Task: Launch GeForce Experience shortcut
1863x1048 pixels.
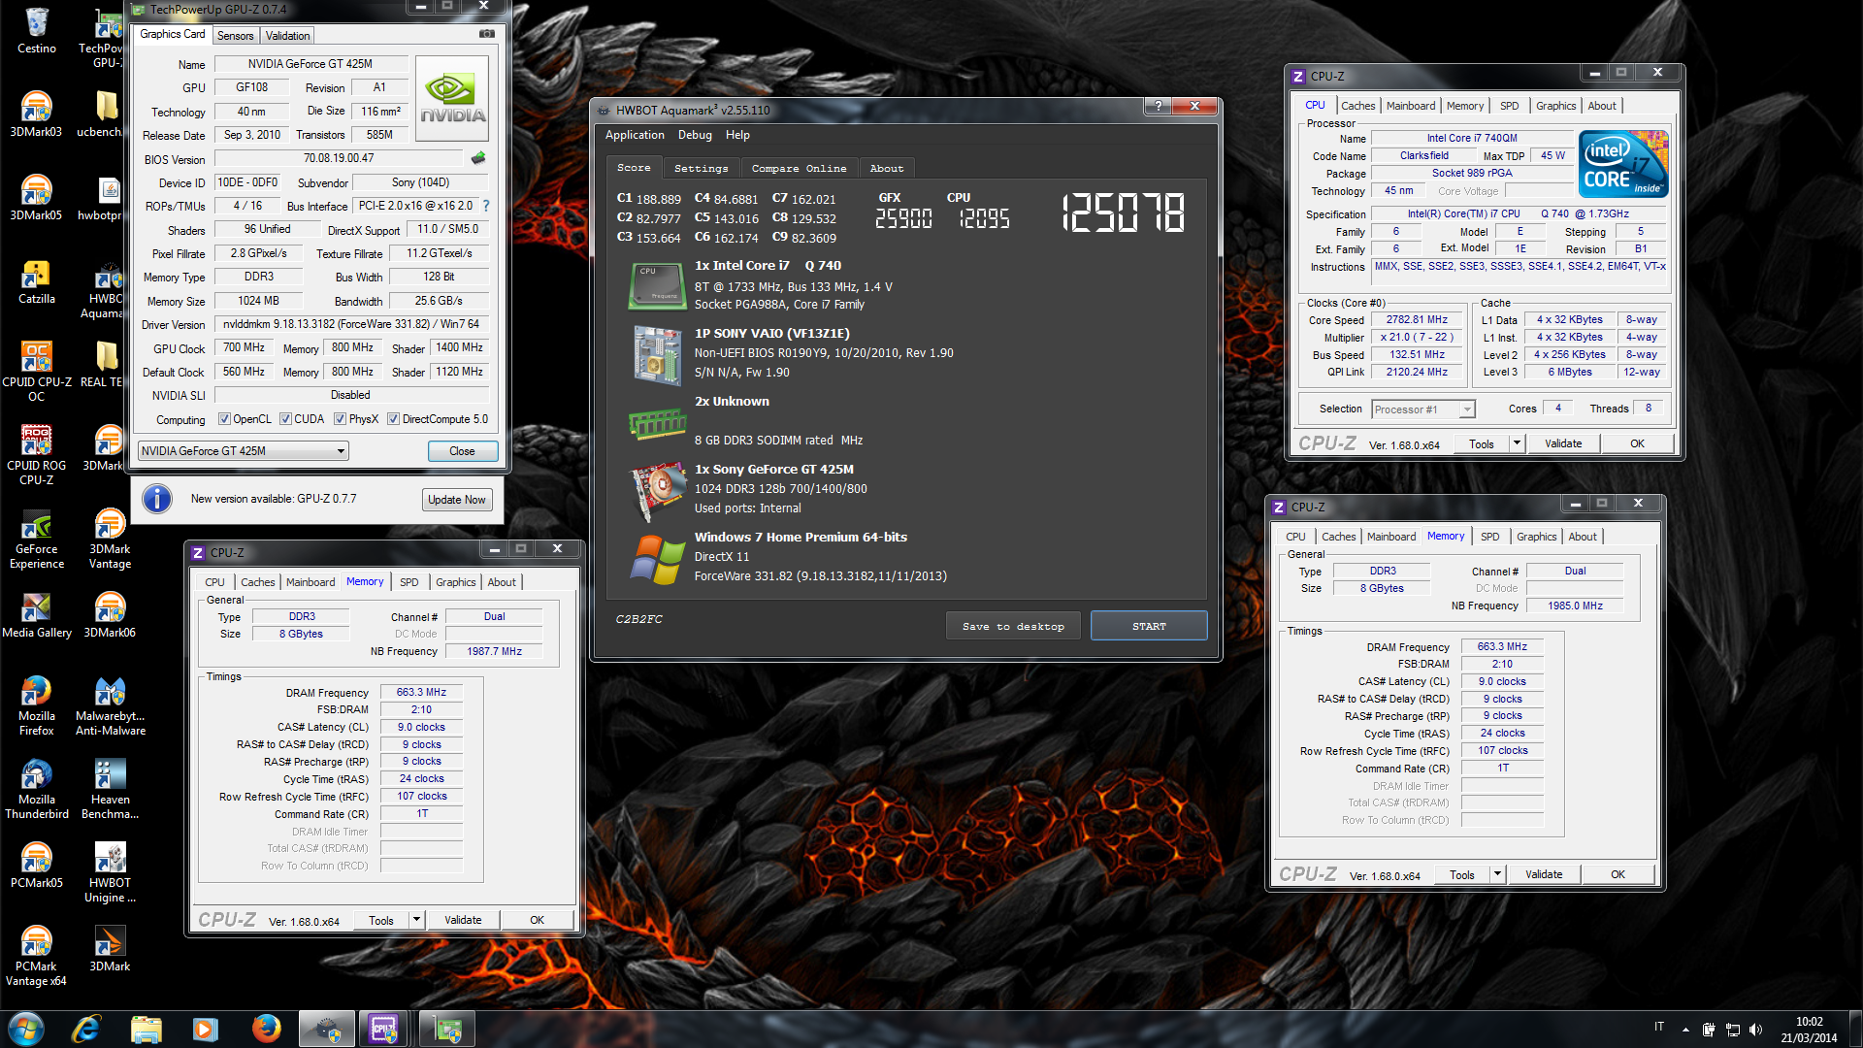Action: (36, 539)
